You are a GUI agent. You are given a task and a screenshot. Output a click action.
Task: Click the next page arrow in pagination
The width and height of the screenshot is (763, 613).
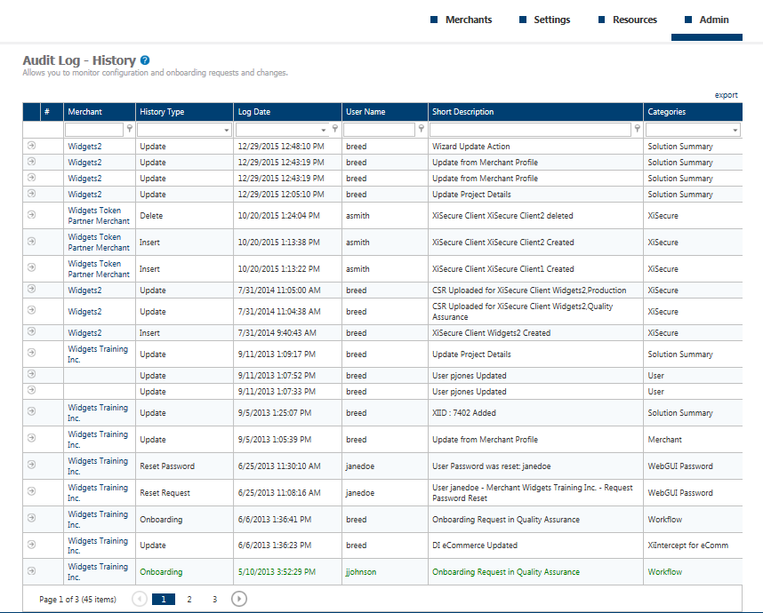click(x=238, y=599)
